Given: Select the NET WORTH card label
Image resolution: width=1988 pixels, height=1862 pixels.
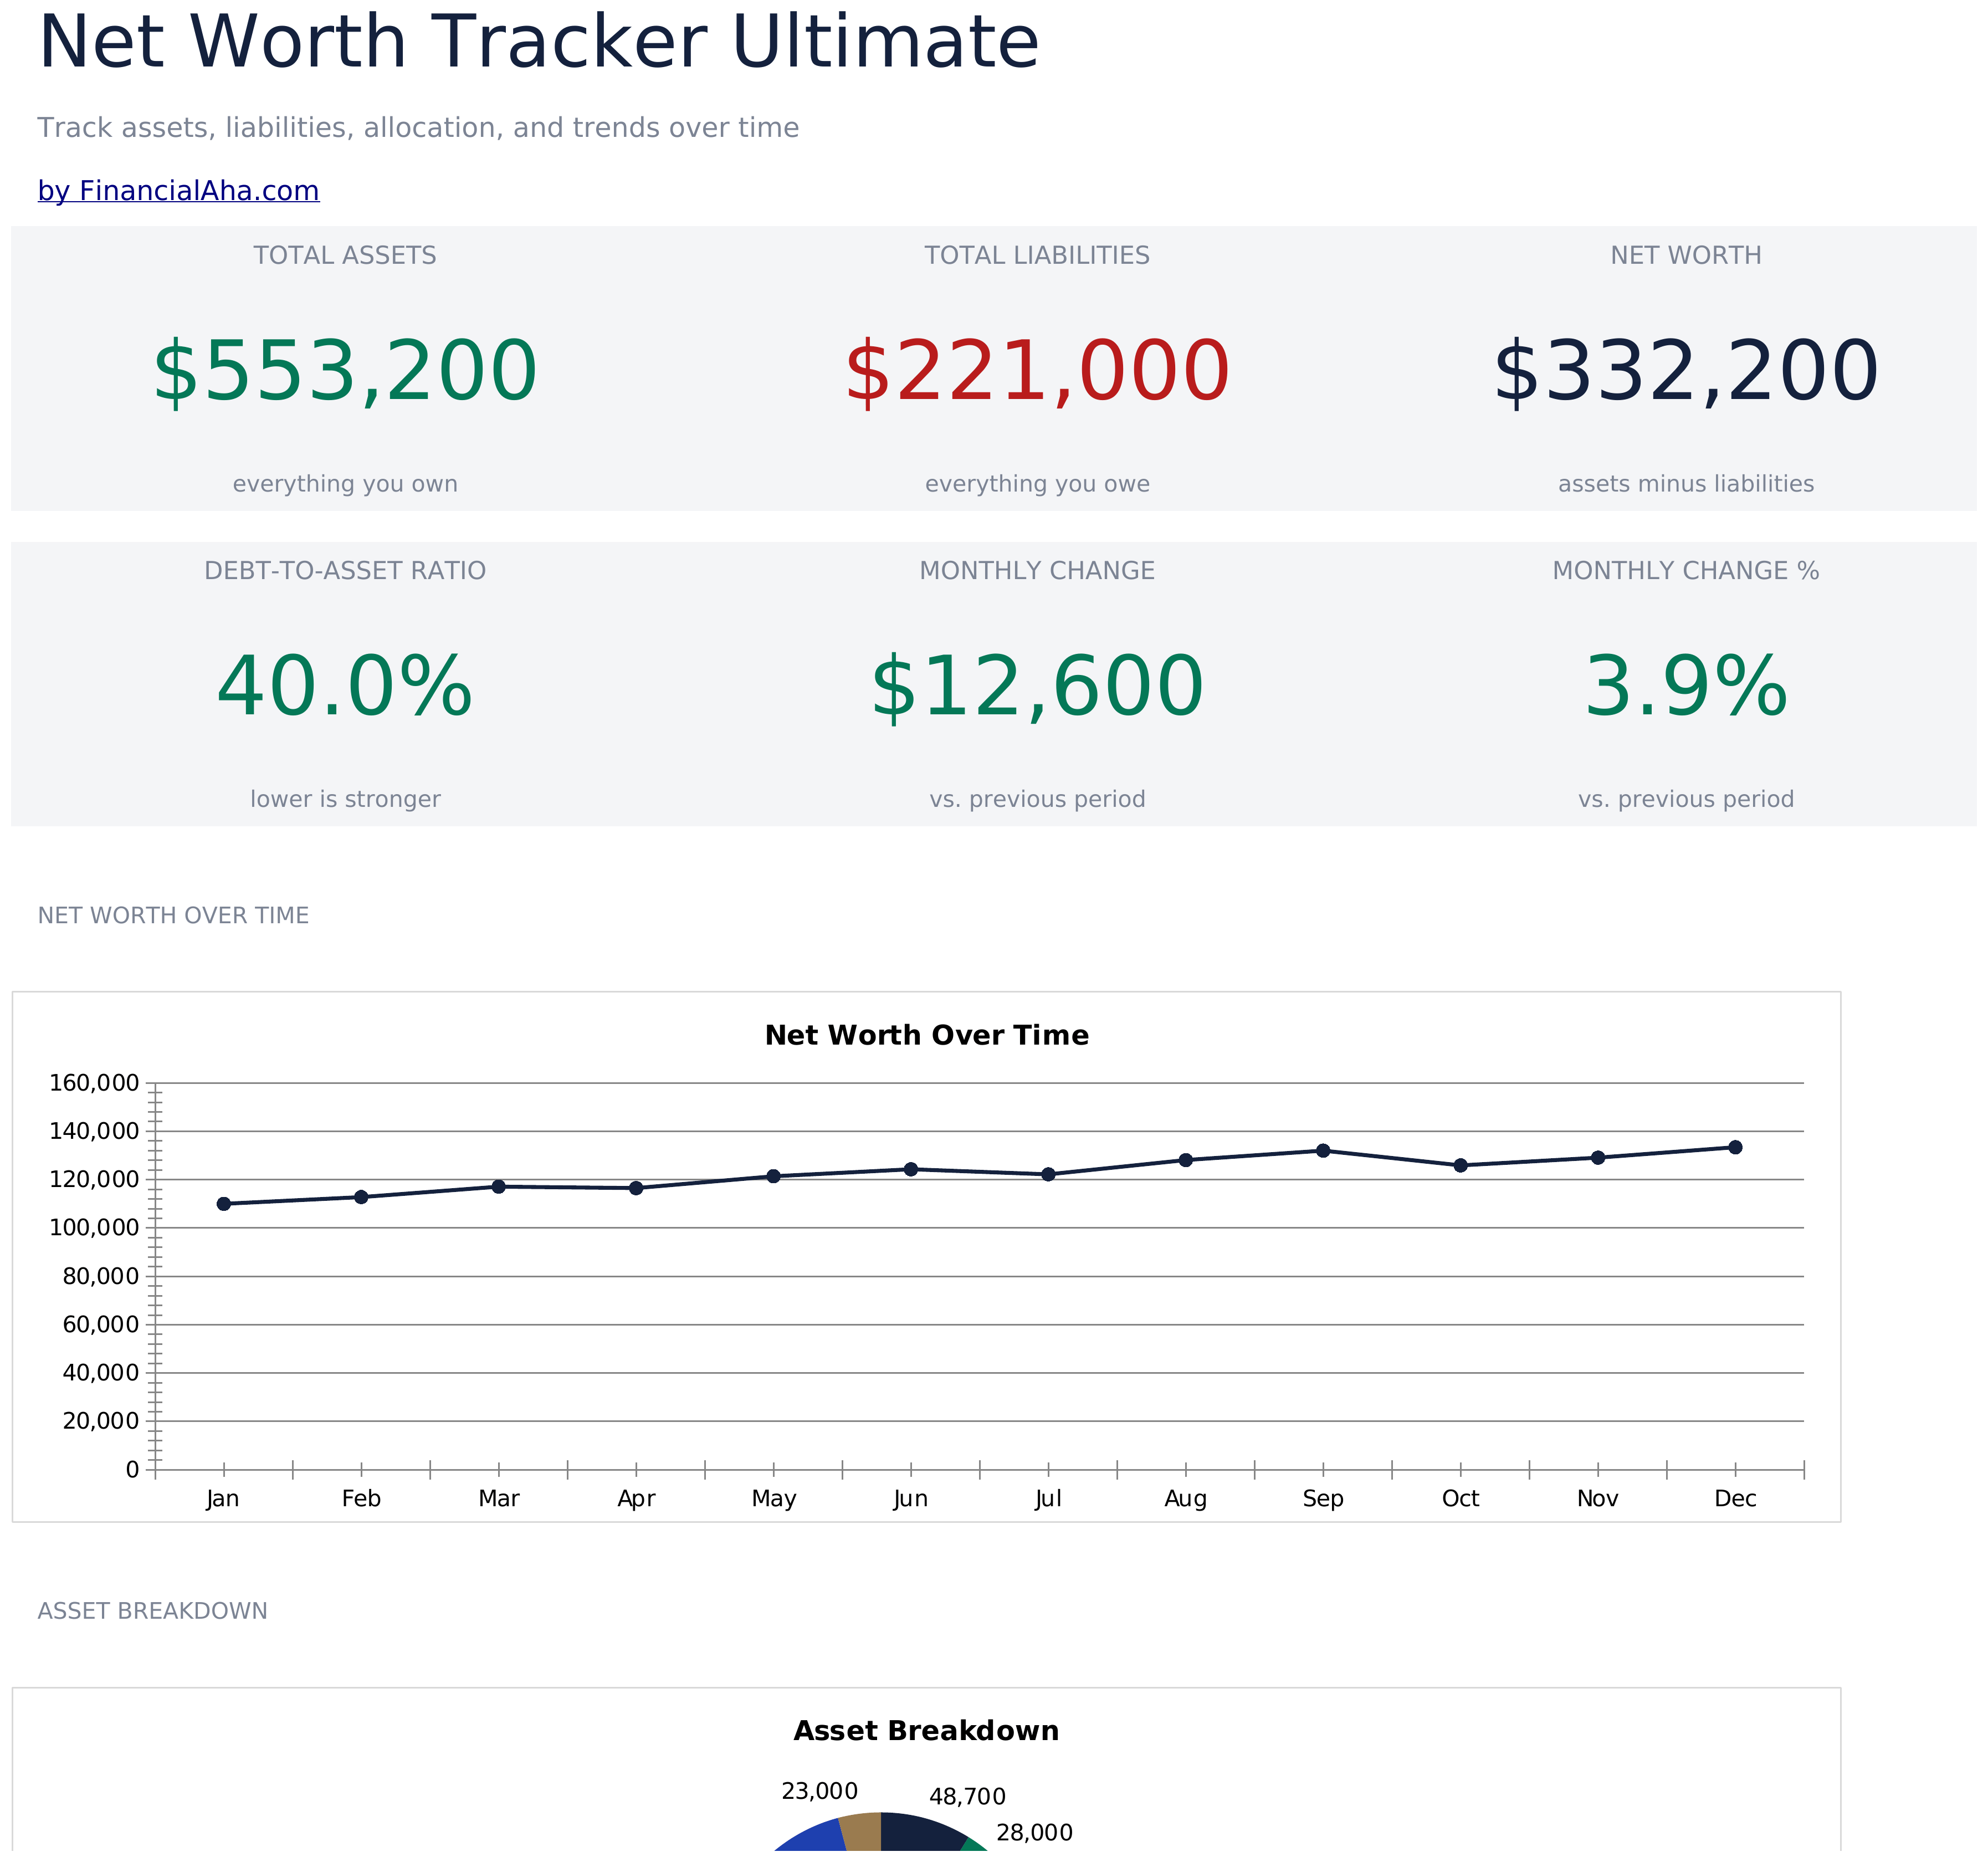Looking at the screenshot, I should pos(1686,256).
